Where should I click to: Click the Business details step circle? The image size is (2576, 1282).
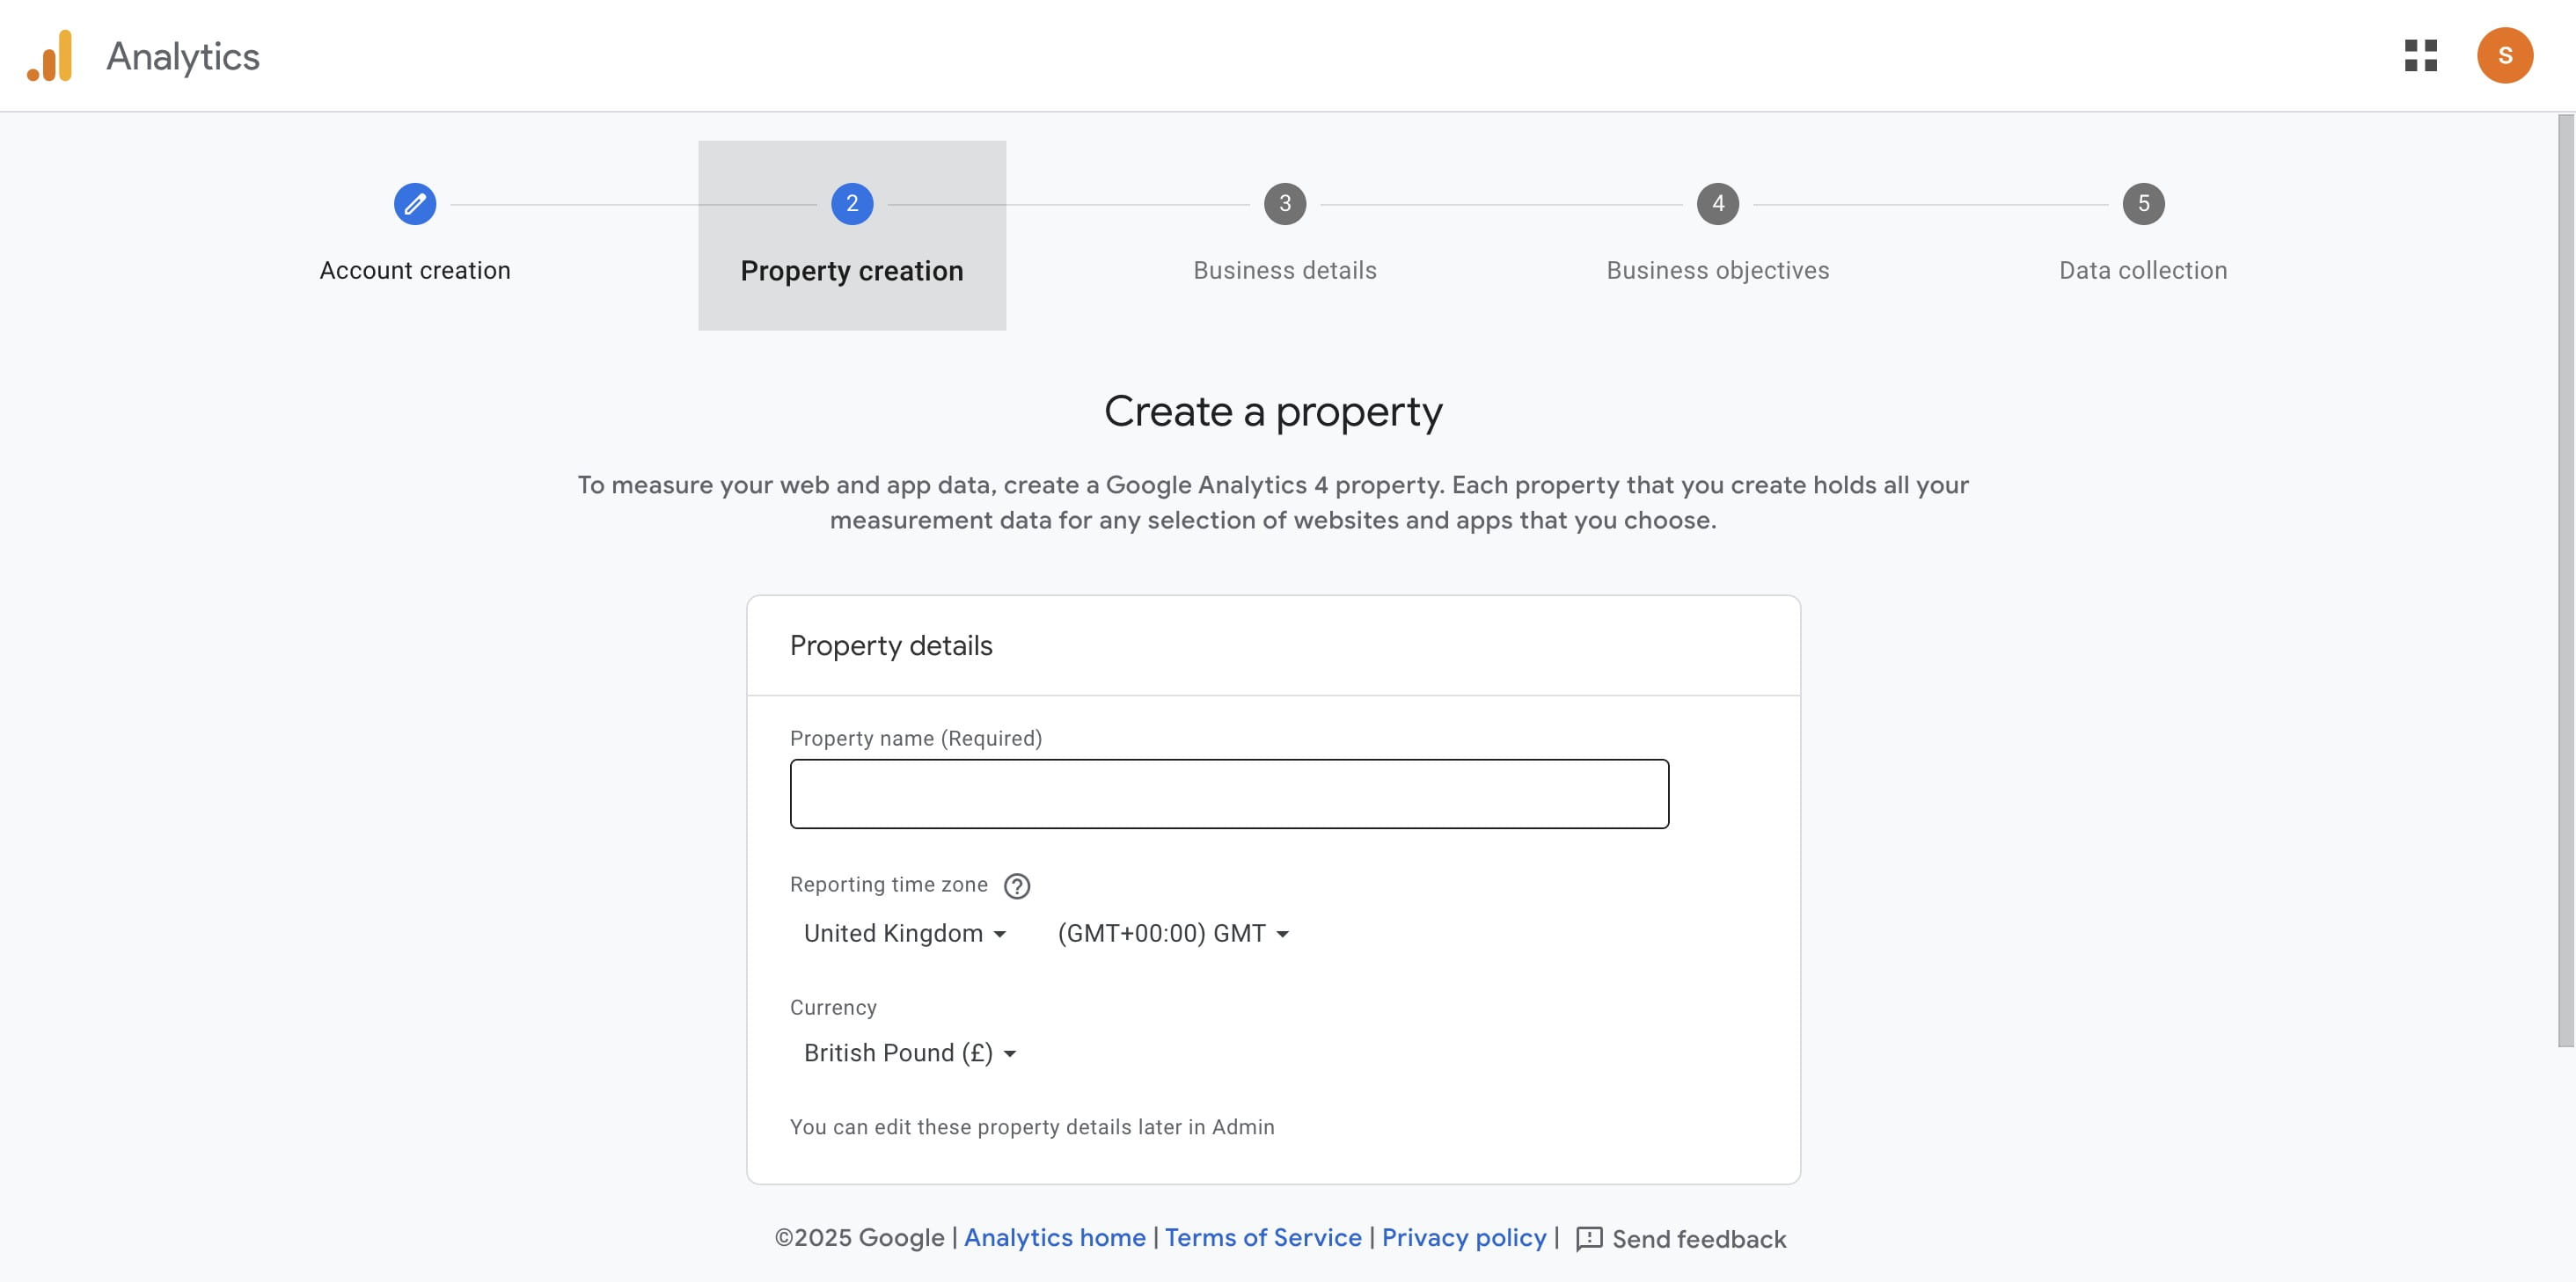[1284, 204]
